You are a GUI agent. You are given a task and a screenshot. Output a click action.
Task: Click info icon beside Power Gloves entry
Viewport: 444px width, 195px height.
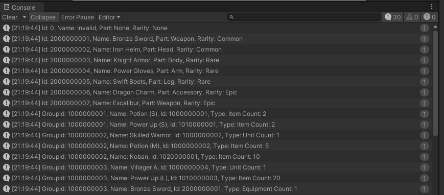coord(6,71)
